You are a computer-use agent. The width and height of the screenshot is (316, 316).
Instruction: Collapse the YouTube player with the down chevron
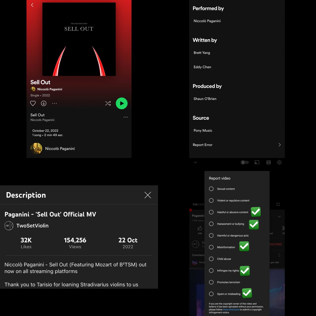pos(195,162)
